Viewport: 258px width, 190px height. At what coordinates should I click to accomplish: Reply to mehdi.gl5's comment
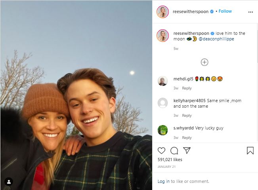(187, 88)
